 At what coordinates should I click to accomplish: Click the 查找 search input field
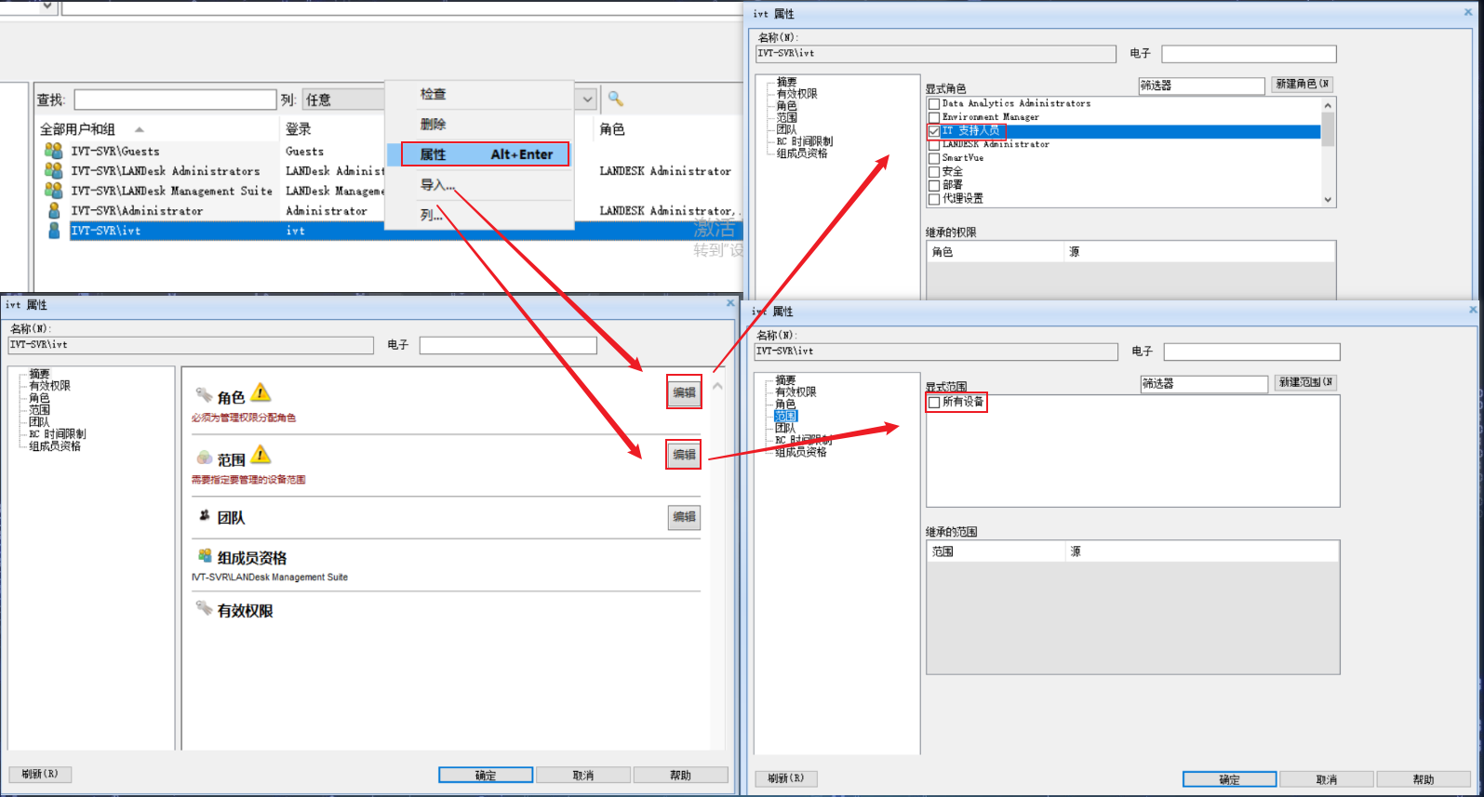click(175, 100)
